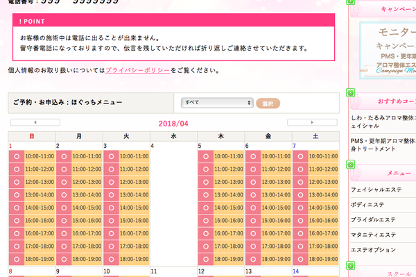Image resolution: width=416 pixels, height=277 pixels.
Task: Select the circle for day 3 12:00-13:00
Action: click(111, 182)
